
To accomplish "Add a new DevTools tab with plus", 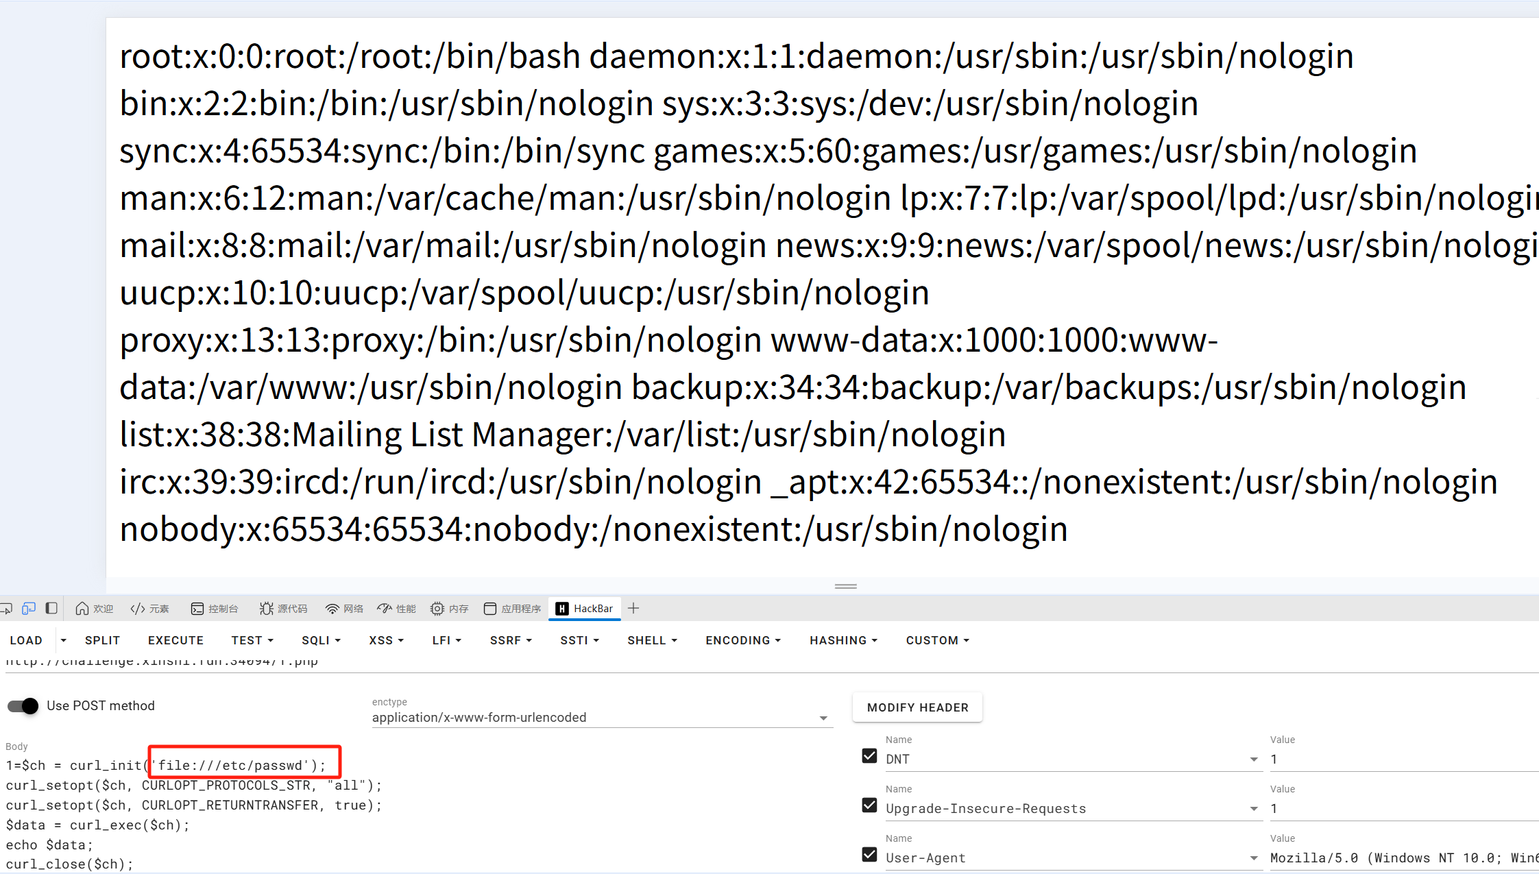I will pyautogui.click(x=633, y=608).
